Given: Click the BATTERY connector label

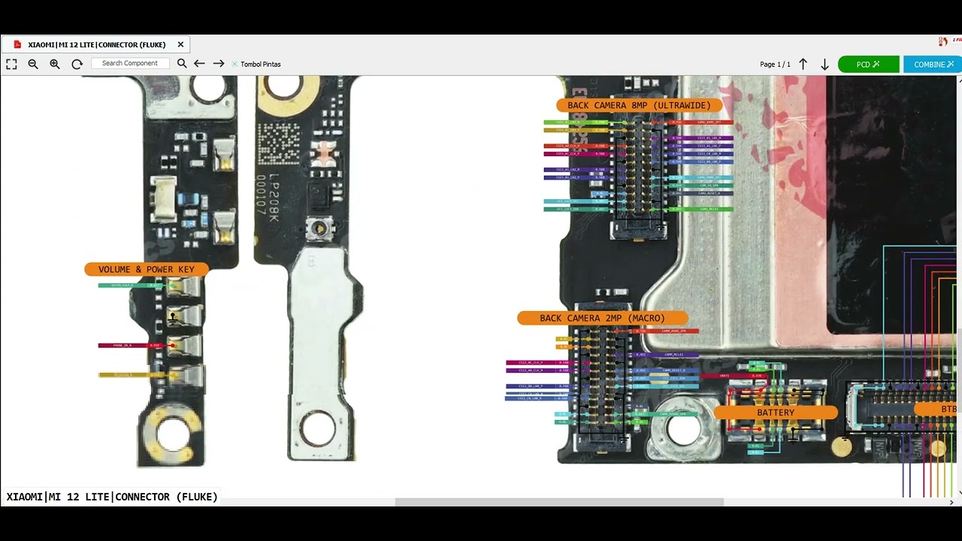Looking at the screenshot, I should [776, 413].
